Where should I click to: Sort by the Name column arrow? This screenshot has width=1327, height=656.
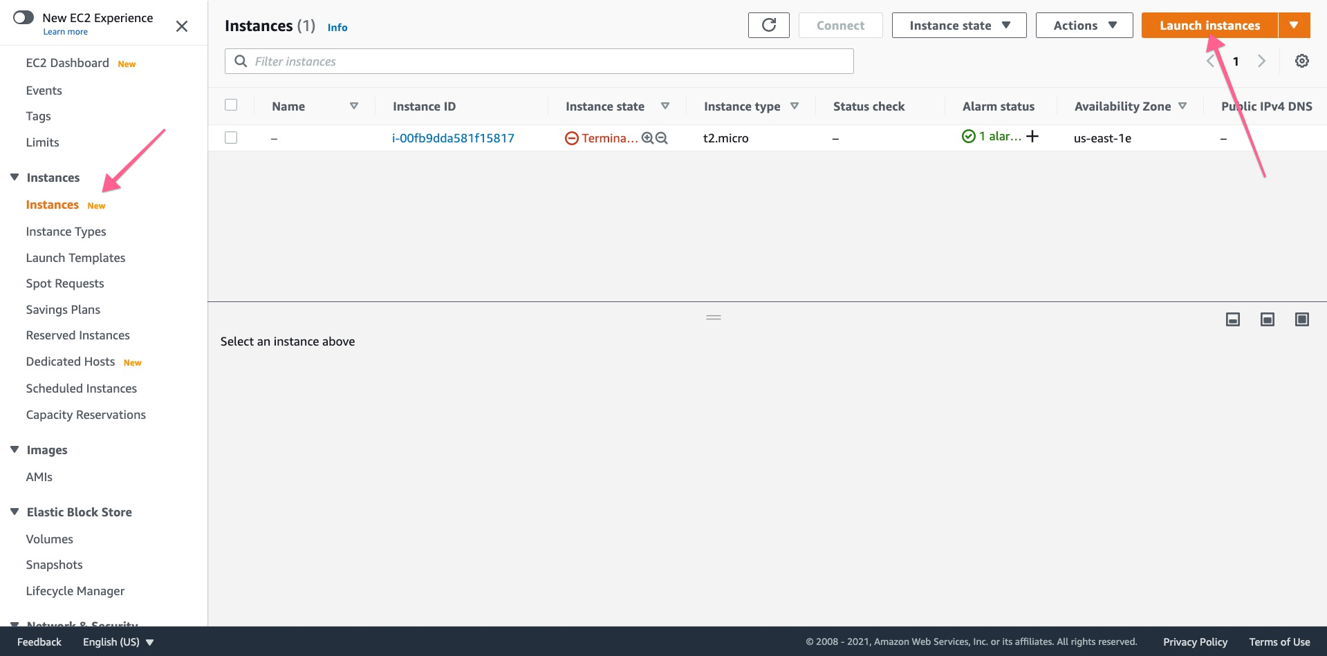coord(354,106)
